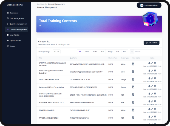Delete Catalogue 2025-26 Presentation content

pyautogui.click(x=155, y=86)
